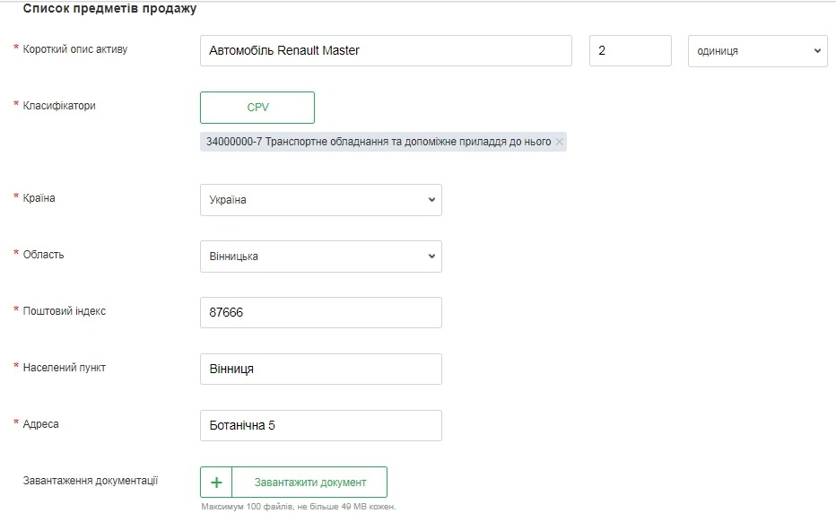Click the 'Адреса' field label
The image size is (836, 522).
pos(41,424)
